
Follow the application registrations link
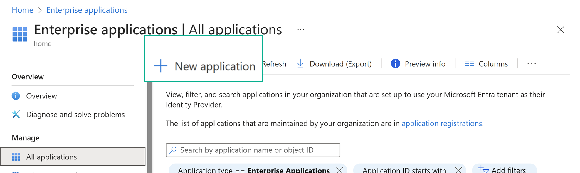click(x=442, y=123)
